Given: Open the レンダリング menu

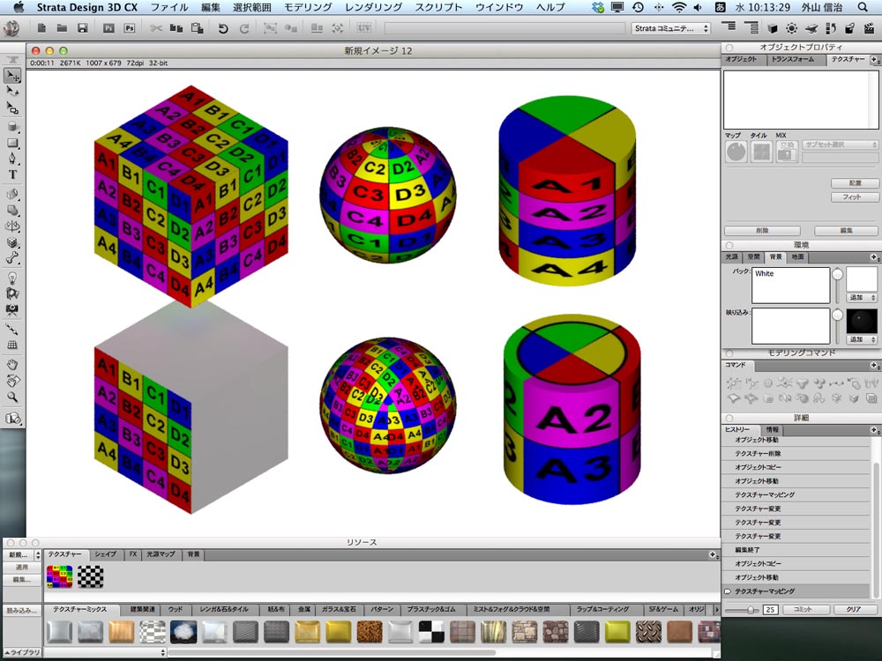Looking at the screenshot, I should click(373, 7).
